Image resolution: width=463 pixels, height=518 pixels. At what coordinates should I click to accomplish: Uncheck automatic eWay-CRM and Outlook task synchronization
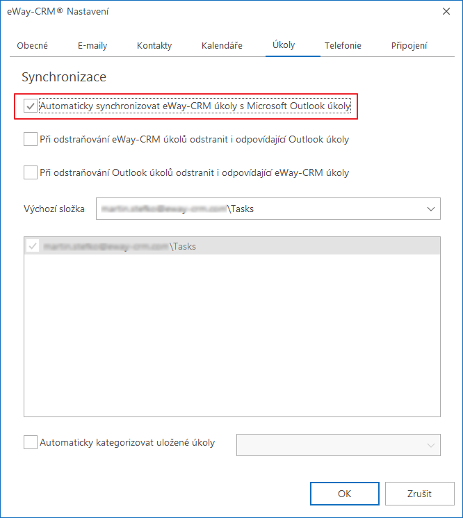tap(31, 106)
